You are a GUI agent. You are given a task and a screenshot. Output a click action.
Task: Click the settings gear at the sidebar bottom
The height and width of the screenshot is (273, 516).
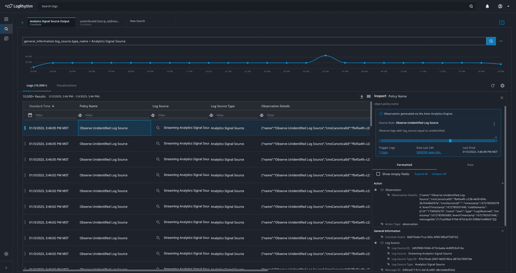[x=6, y=254]
